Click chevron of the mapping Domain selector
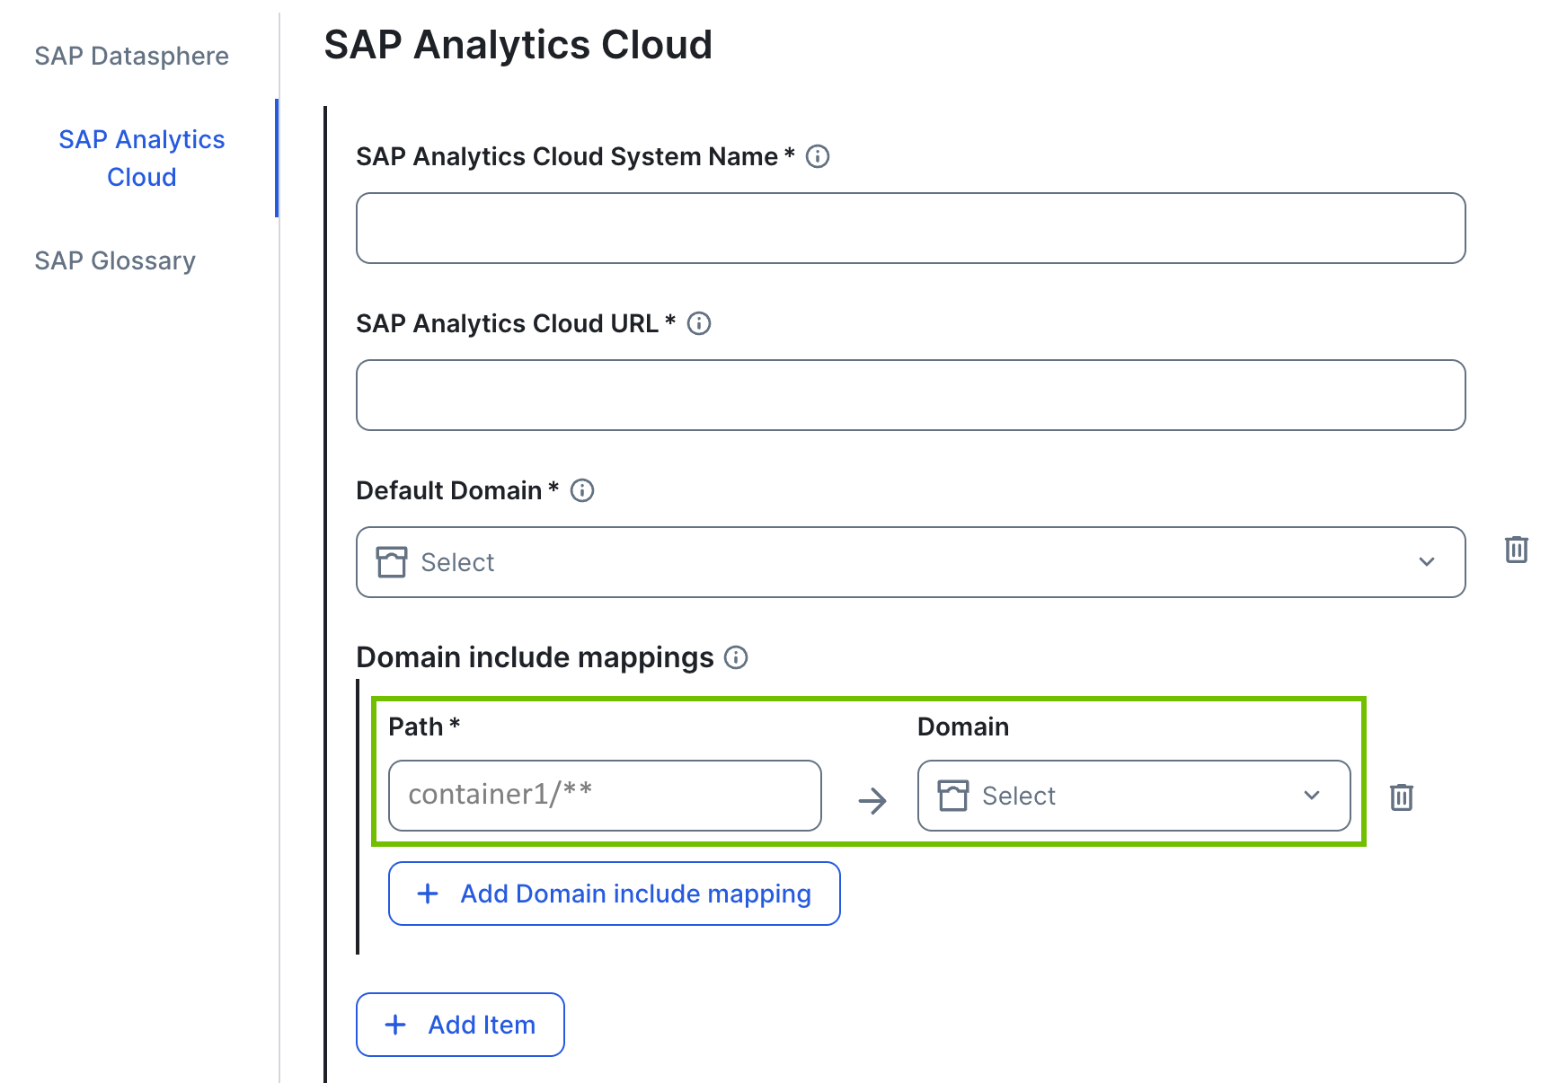The width and height of the screenshot is (1567, 1083). pos(1311,796)
